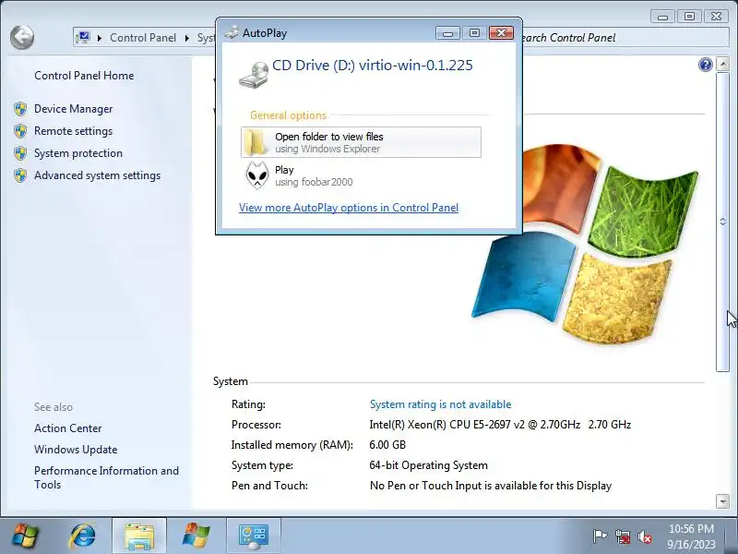The width and height of the screenshot is (738, 554).
Task: Click the muted volume tray icon
Action: [644, 536]
